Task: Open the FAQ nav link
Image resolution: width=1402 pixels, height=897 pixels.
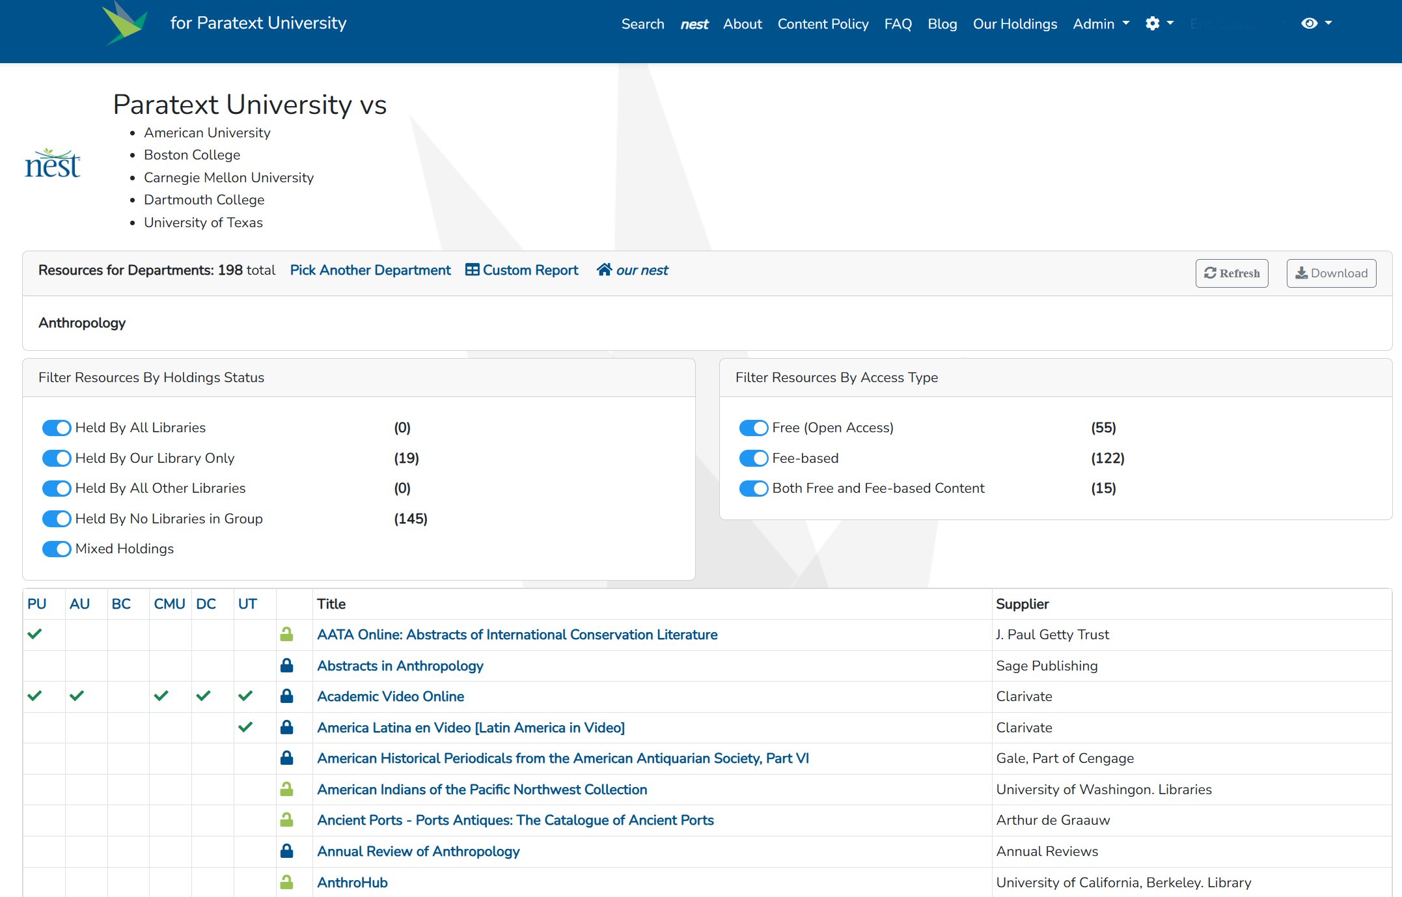Action: pyautogui.click(x=898, y=24)
